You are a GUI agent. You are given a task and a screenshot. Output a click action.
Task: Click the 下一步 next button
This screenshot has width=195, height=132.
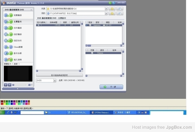pyautogui.click(x=111, y=87)
